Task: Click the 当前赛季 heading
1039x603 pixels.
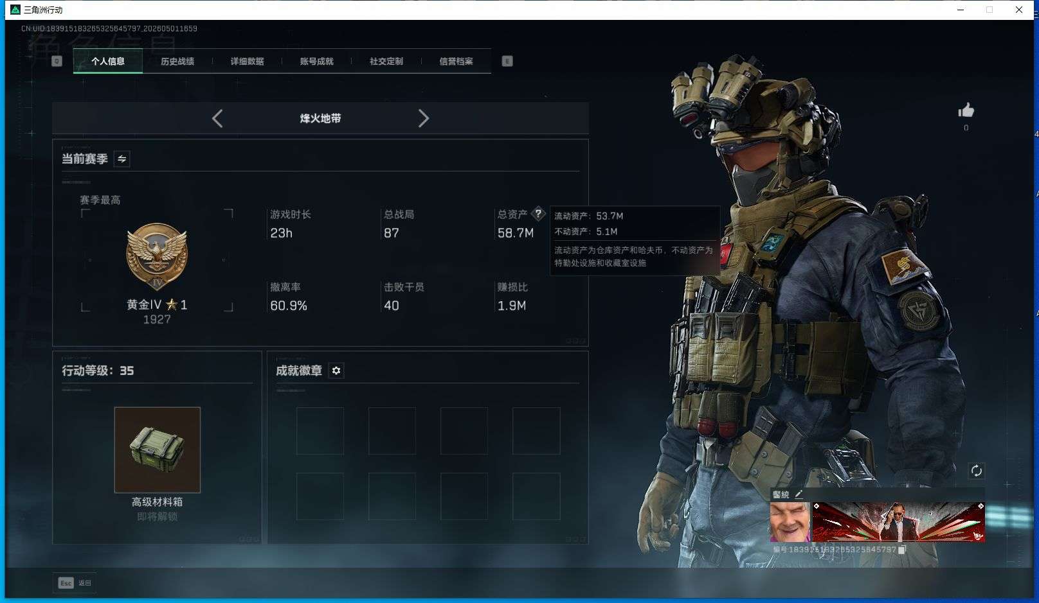Action: 84,159
